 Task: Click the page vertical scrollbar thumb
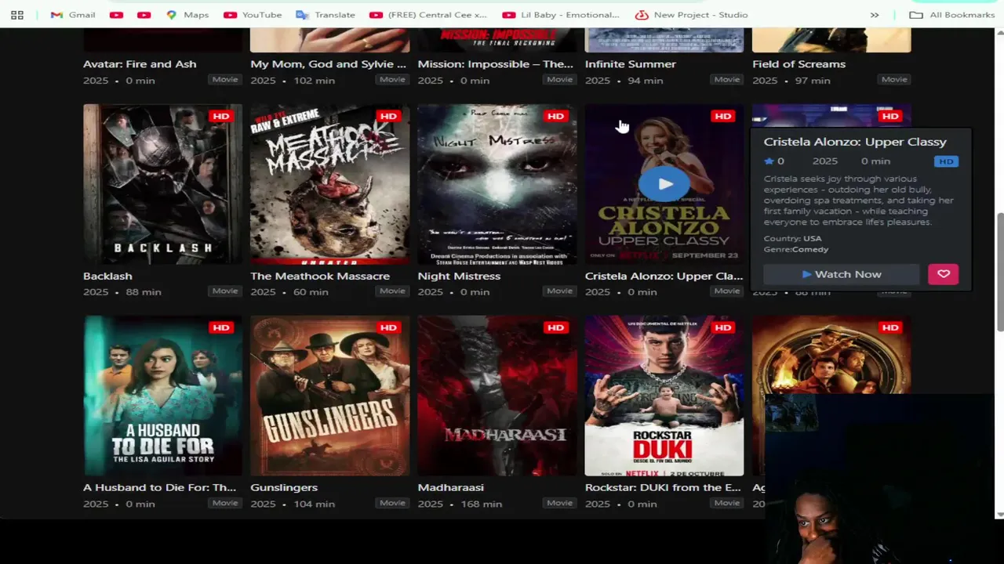[x=999, y=271]
